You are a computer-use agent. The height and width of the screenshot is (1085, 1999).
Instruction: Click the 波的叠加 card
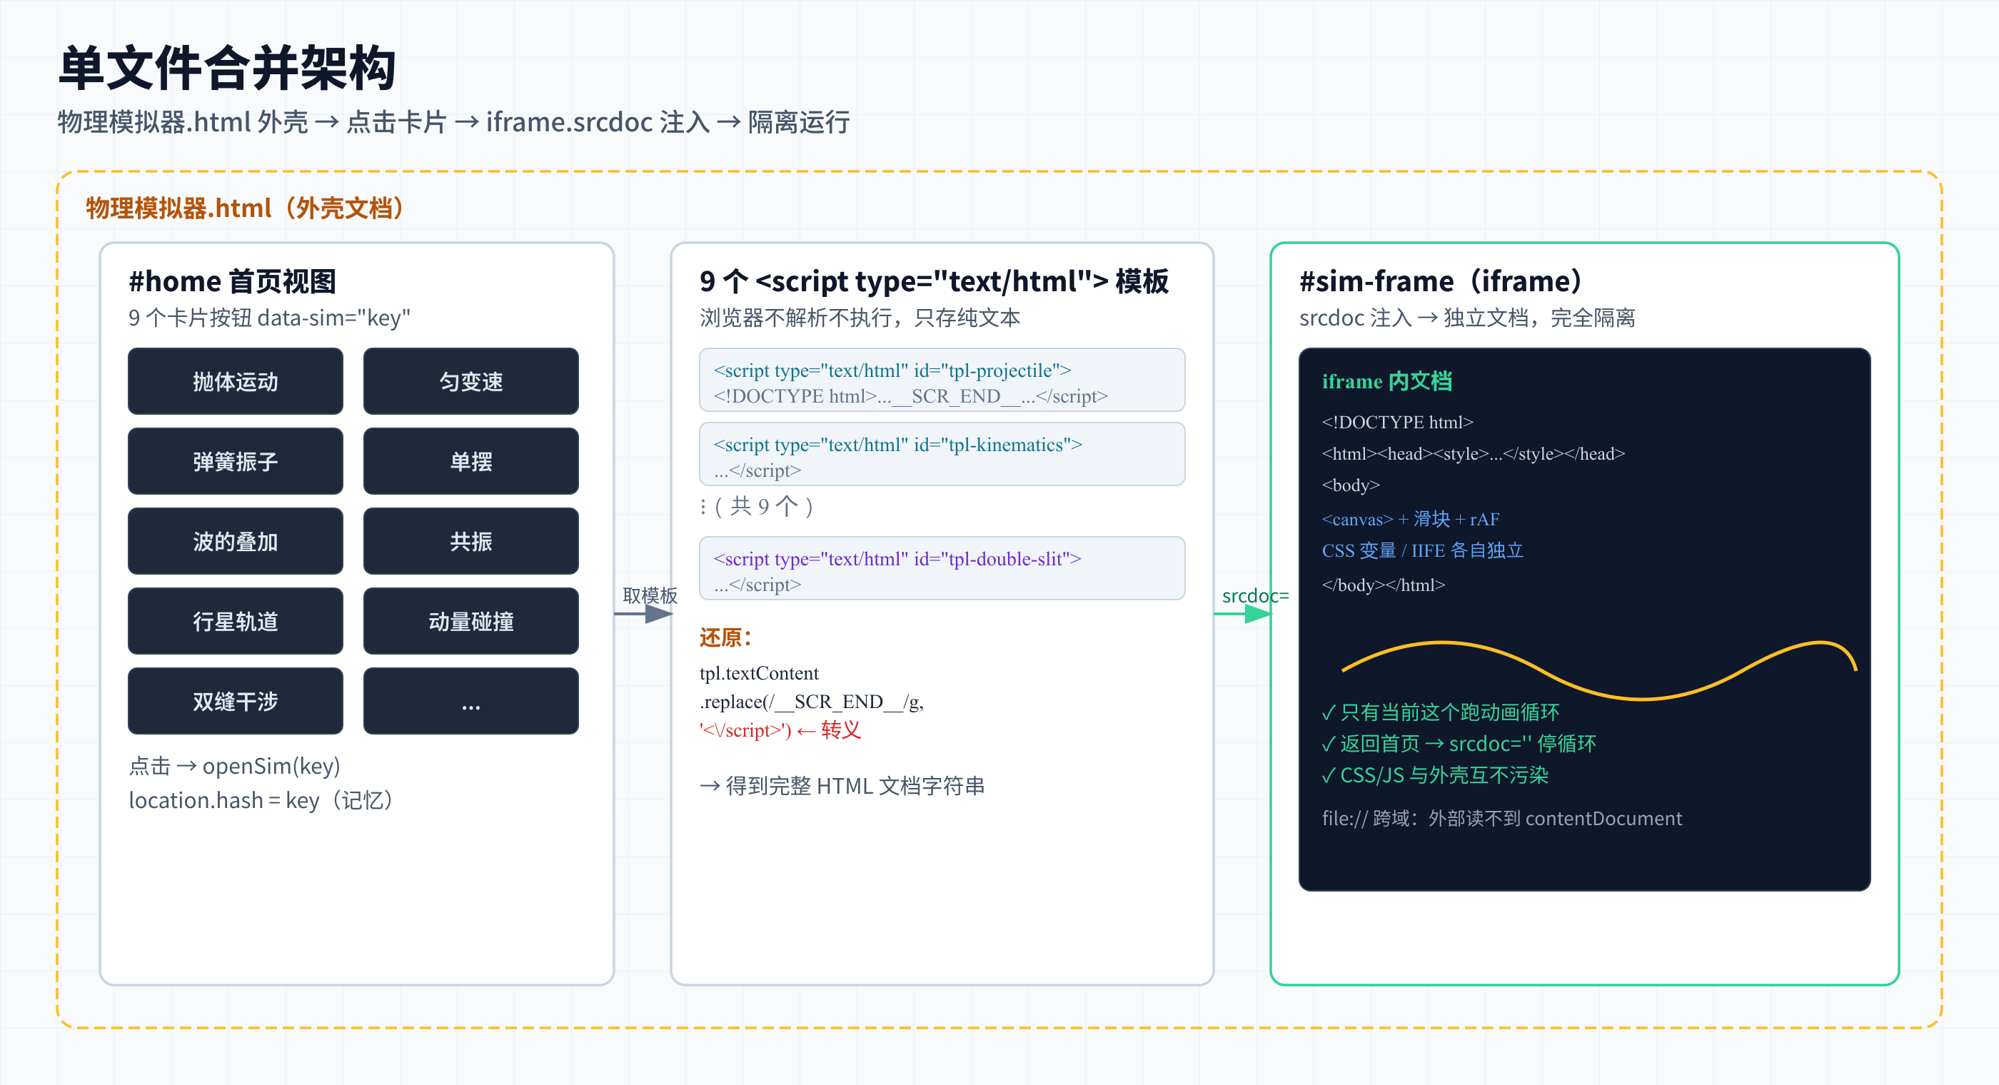[235, 541]
